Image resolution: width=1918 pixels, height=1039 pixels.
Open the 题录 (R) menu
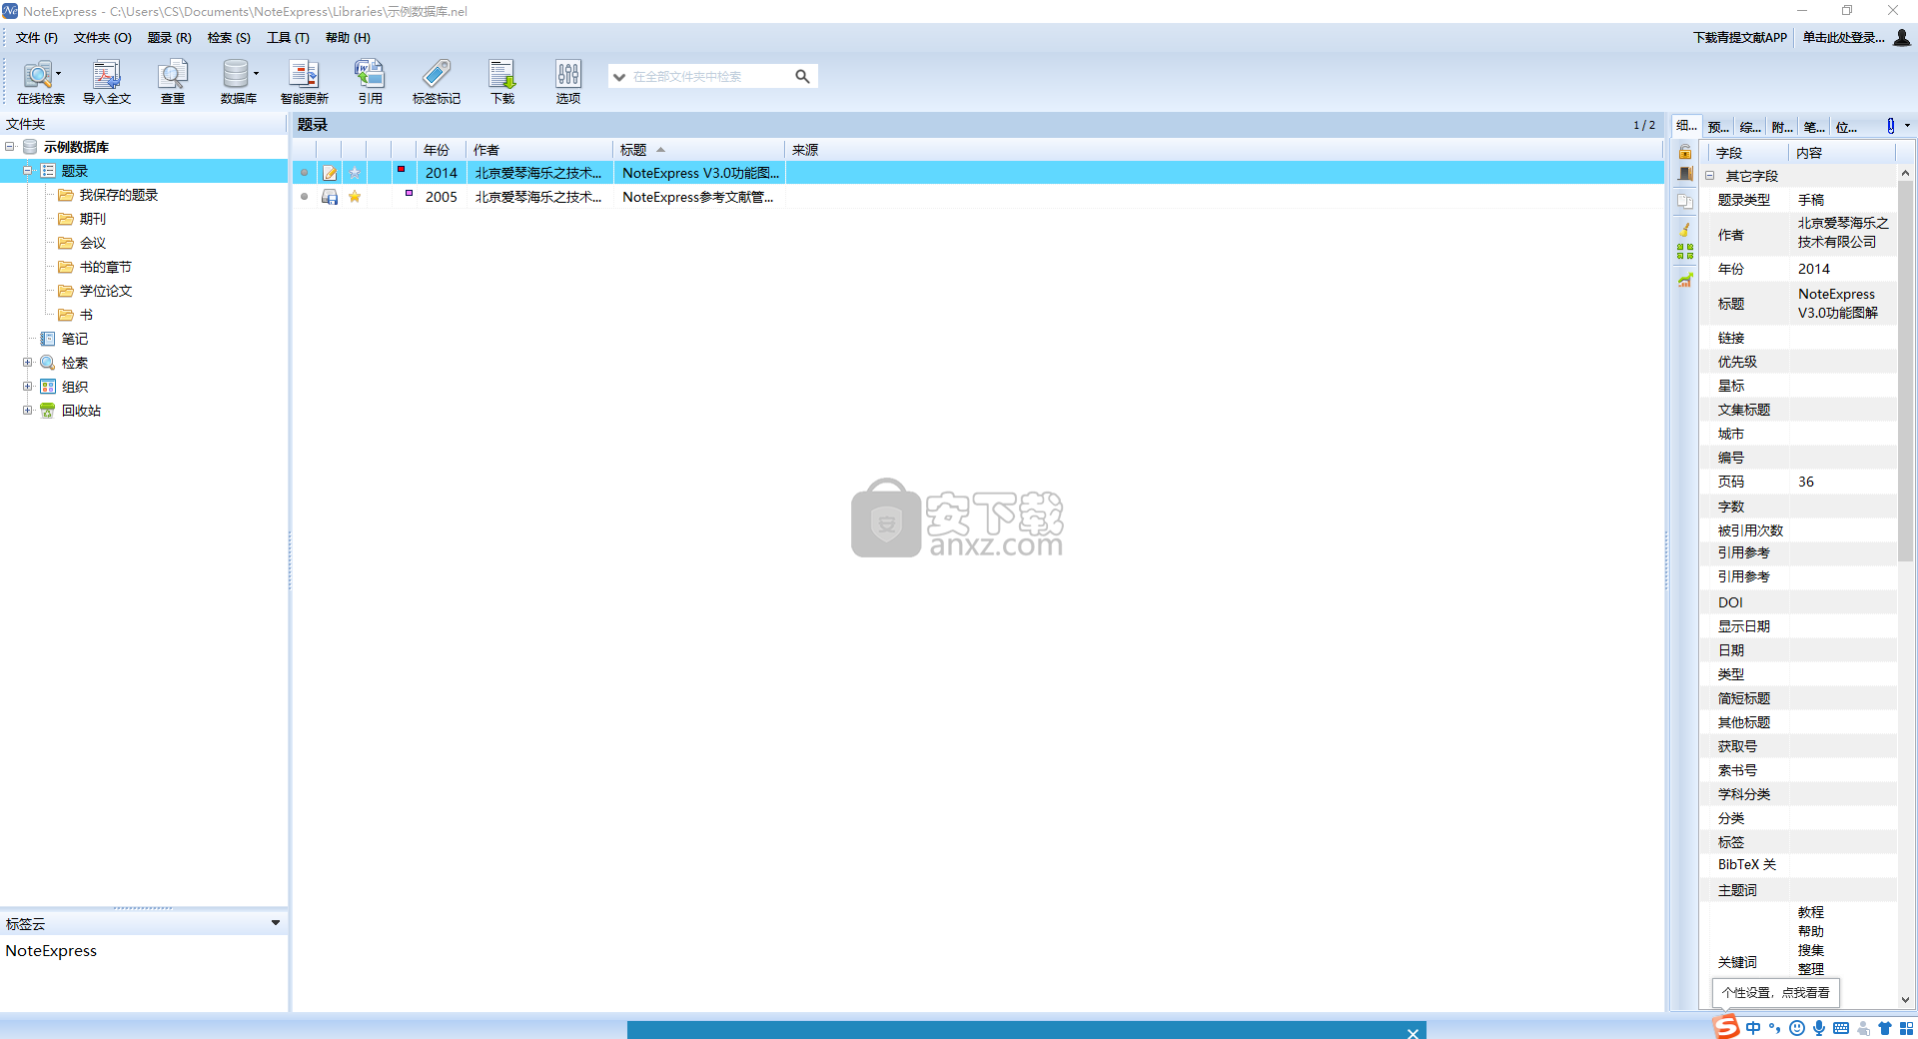(169, 38)
